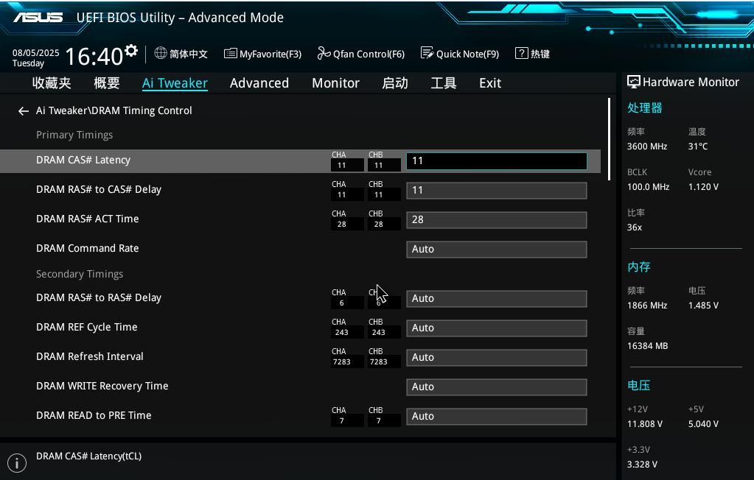Click the globe language icon
This screenshot has height=480, width=754.
pos(161,54)
